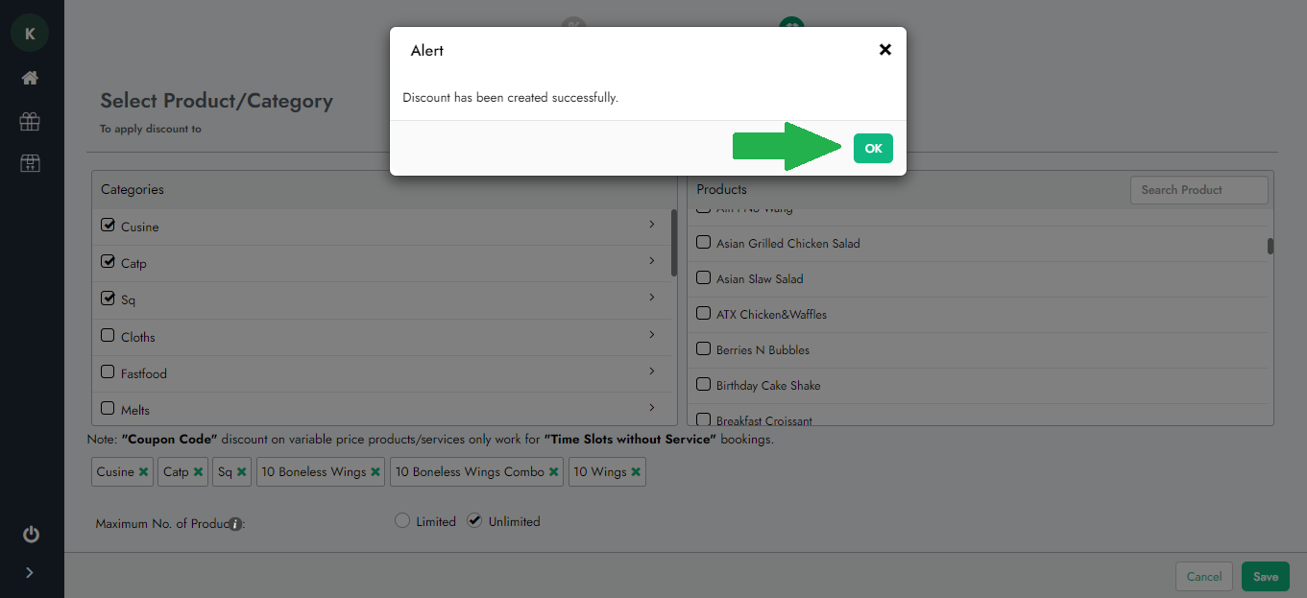Click the Search Product input field
Screen dimensions: 1307x598
[x=1198, y=190]
